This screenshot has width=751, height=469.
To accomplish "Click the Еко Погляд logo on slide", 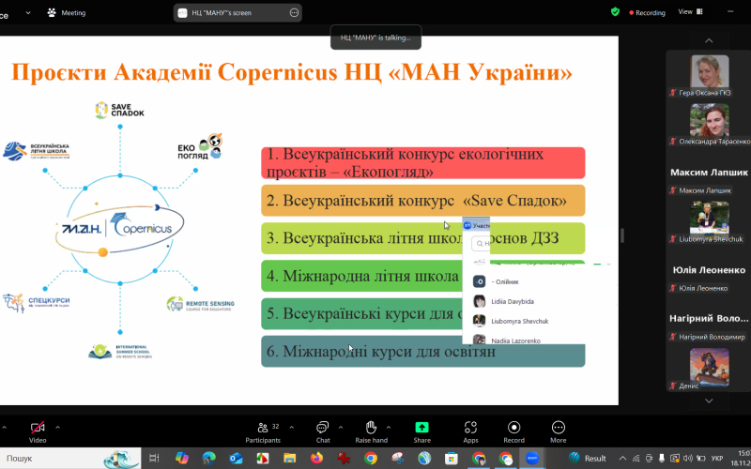I will (x=200, y=147).
